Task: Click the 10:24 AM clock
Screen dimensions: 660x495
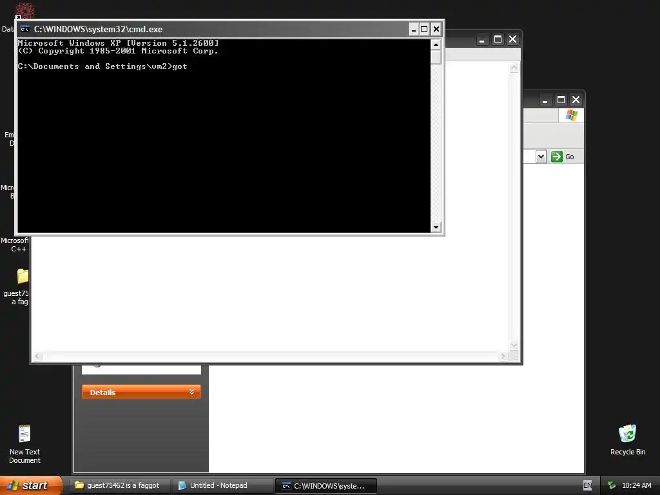Action: (636, 485)
